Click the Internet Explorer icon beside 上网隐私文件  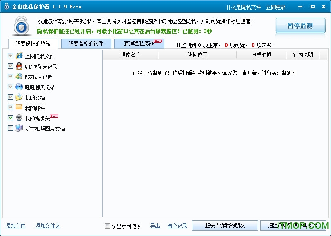click(19, 55)
